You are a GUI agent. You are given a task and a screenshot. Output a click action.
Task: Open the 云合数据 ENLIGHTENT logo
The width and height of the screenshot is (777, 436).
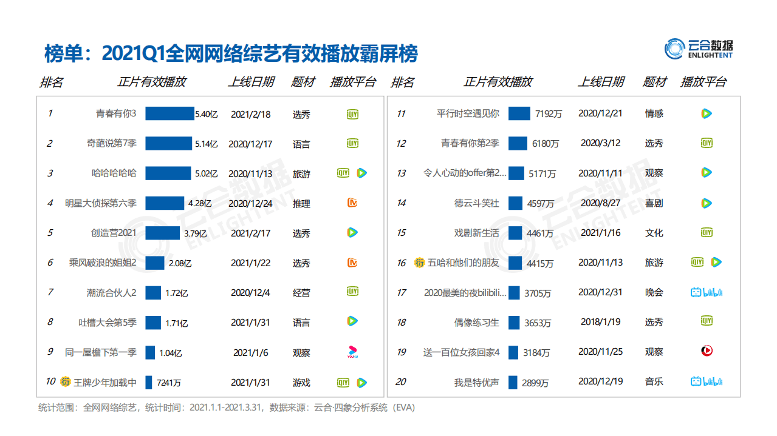[x=700, y=49]
